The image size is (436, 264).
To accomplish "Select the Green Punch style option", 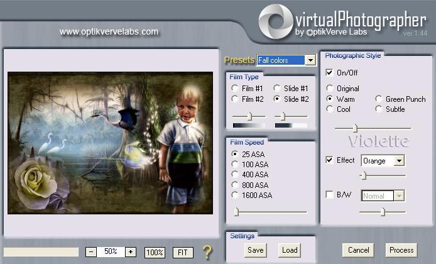I will coord(379,99).
